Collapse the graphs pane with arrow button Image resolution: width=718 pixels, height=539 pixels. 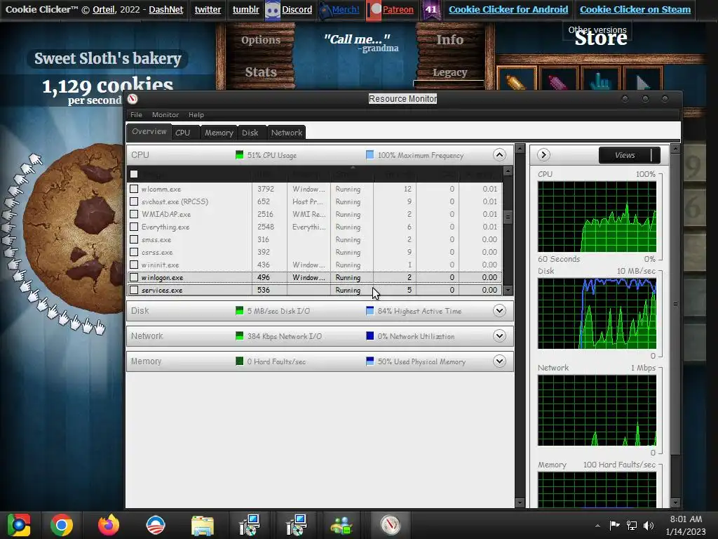click(x=543, y=155)
